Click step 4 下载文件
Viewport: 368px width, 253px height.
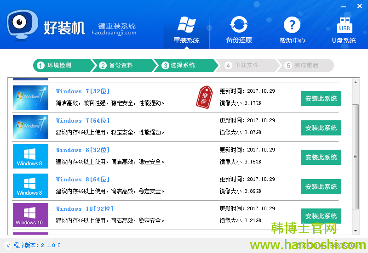[246, 65]
